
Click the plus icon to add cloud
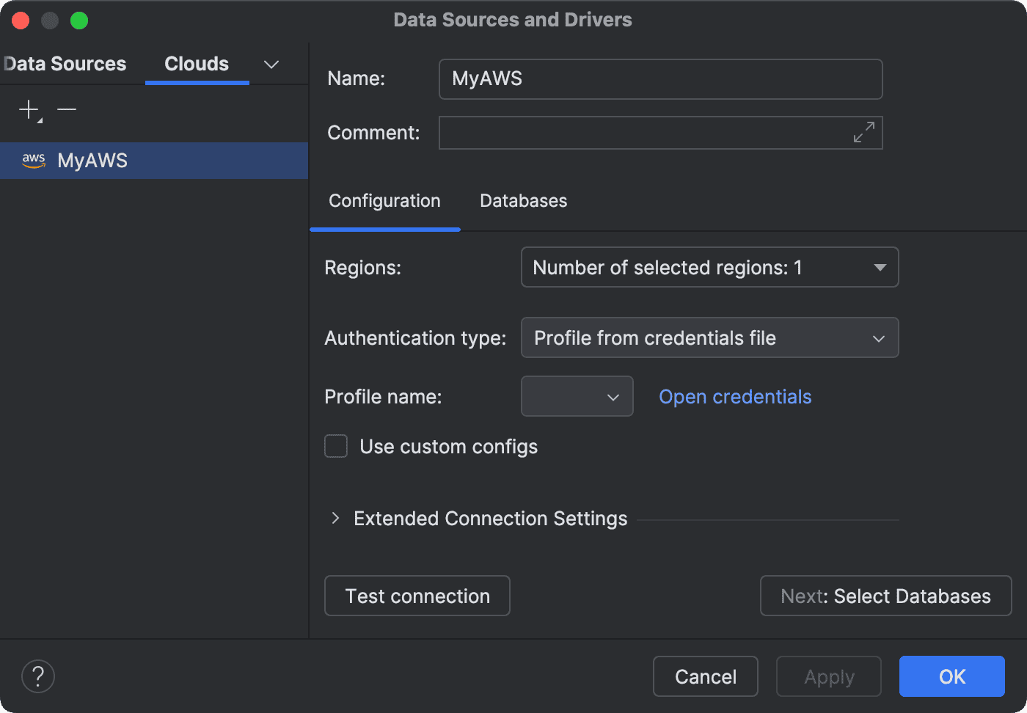coord(29,110)
